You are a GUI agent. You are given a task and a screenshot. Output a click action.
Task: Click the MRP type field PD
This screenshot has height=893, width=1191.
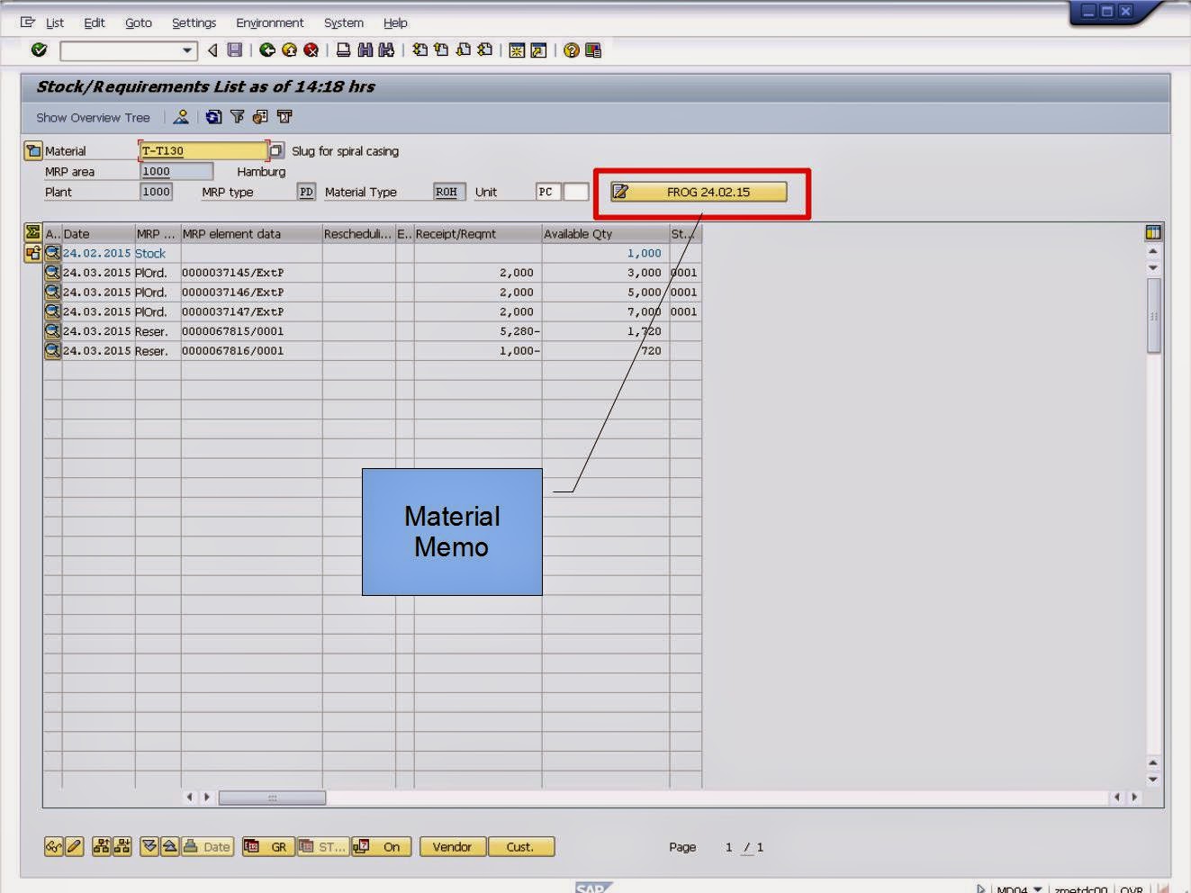pyautogui.click(x=306, y=192)
